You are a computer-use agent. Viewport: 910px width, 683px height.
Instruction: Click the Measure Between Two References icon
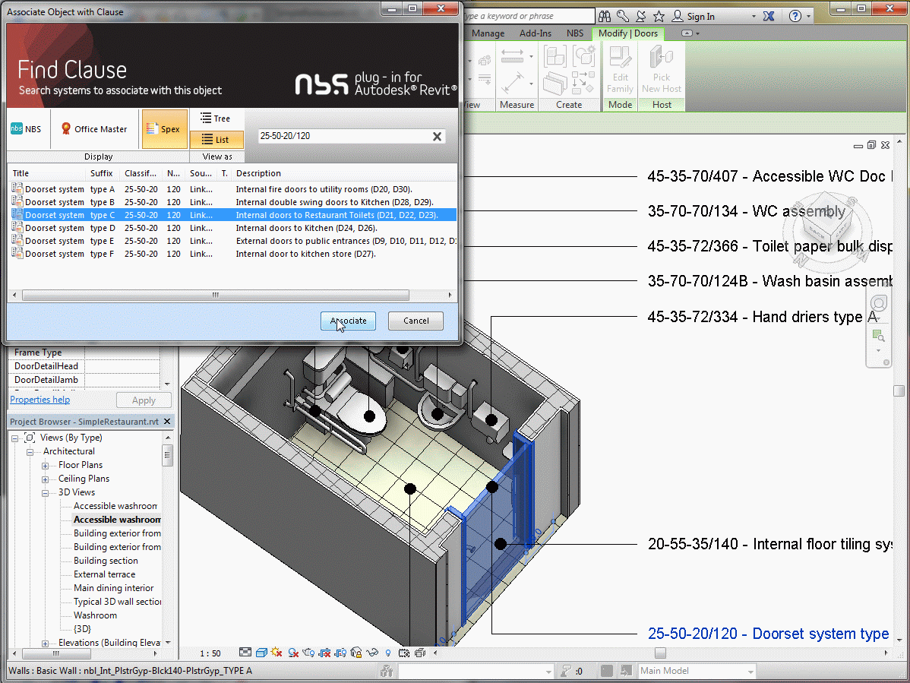pyautogui.click(x=513, y=82)
